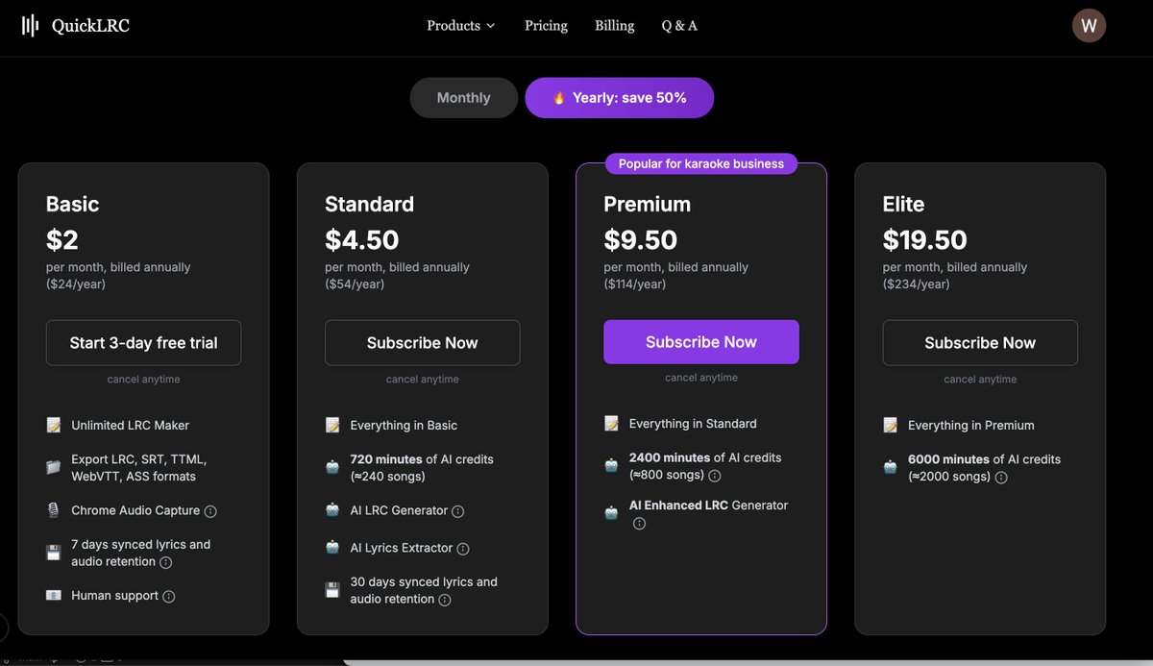Click the floppy disk icon beside 7 days retention
Viewport: 1153px width, 666px height.
pyautogui.click(x=54, y=553)
